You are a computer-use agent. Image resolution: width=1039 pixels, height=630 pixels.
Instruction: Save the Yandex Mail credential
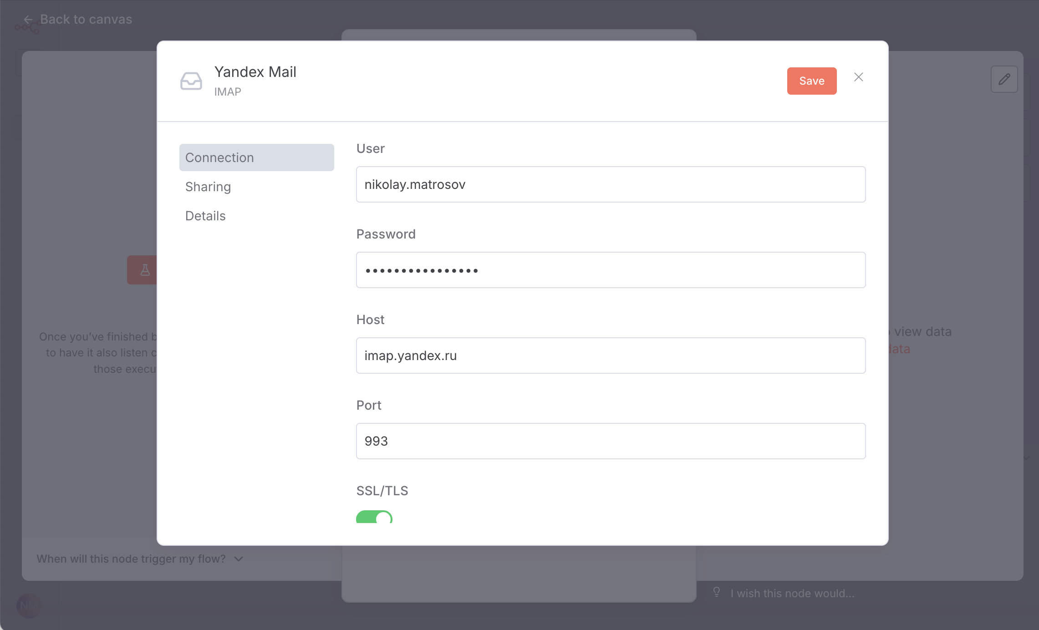(x=811, y=81)
